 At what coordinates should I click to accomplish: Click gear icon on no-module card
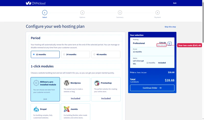(x=36, y=83)
